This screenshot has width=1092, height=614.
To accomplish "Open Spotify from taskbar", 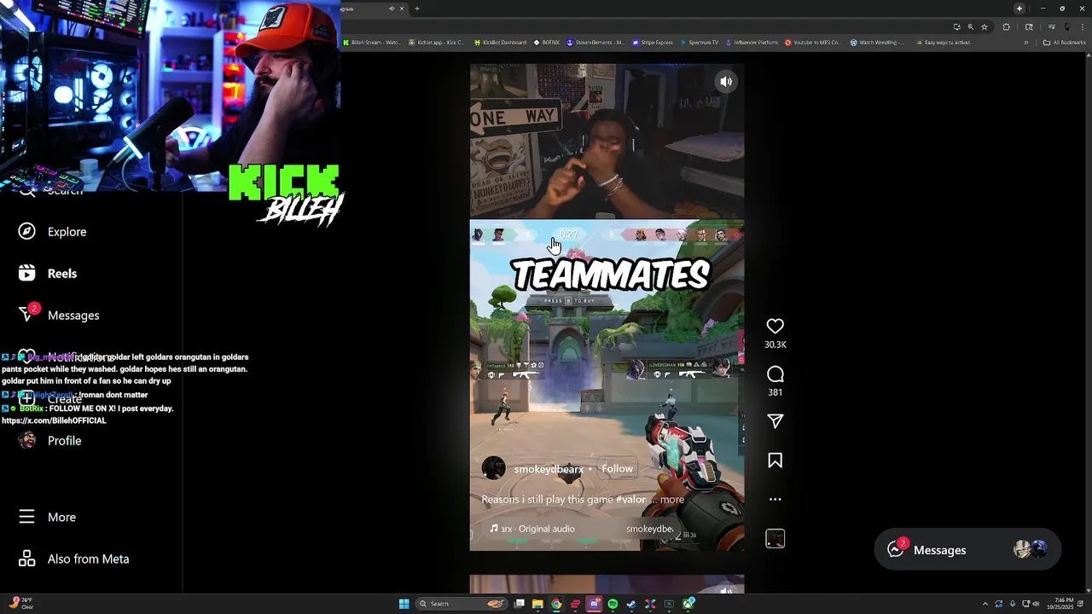I will [x=613, y=604].
